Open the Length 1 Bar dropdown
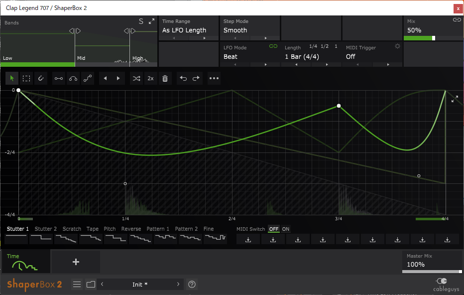 coord(302,57)
